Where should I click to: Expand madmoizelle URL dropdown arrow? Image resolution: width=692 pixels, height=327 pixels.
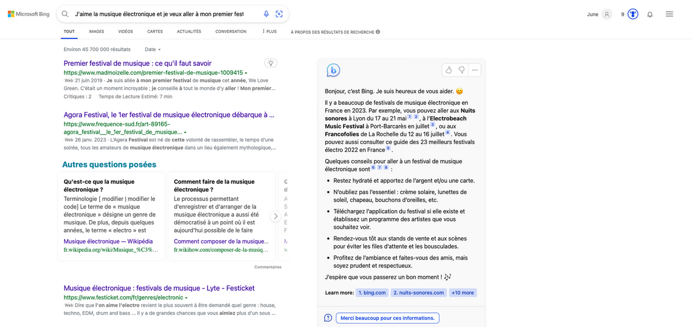click(x=246, y=73)
